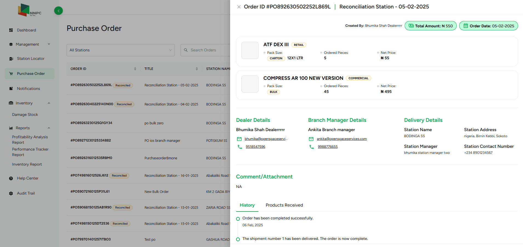This screenshot has width=523, height=247.
Task: Click dealer phone icon
Action: point(240,147)
